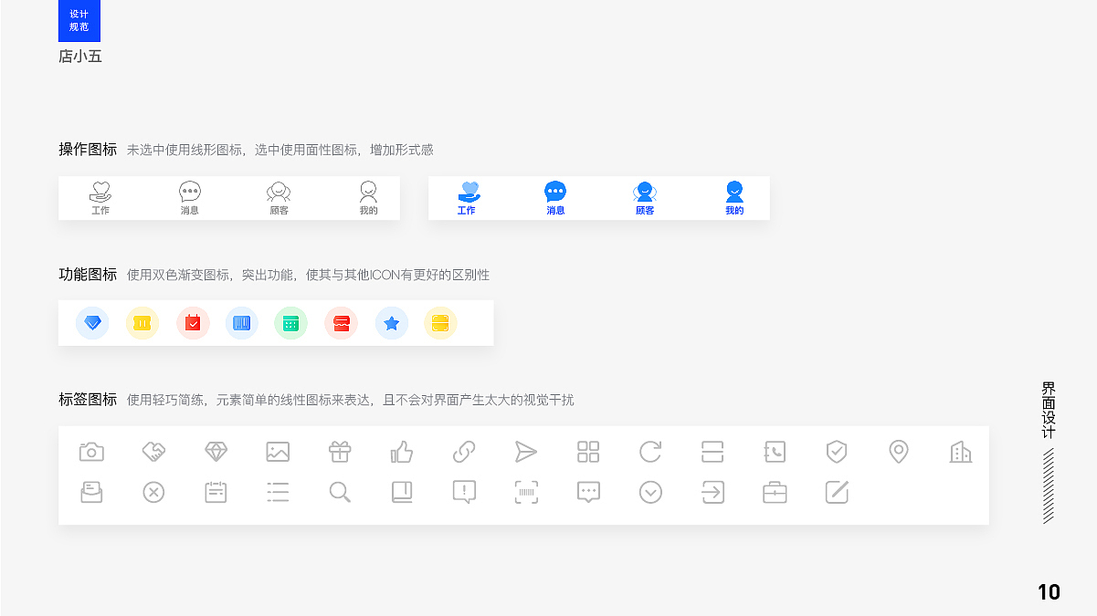This screenshot has width=1097, height=616.
Task: Select the blue filled 顾客 tab
Action: (x=645, y=198)
